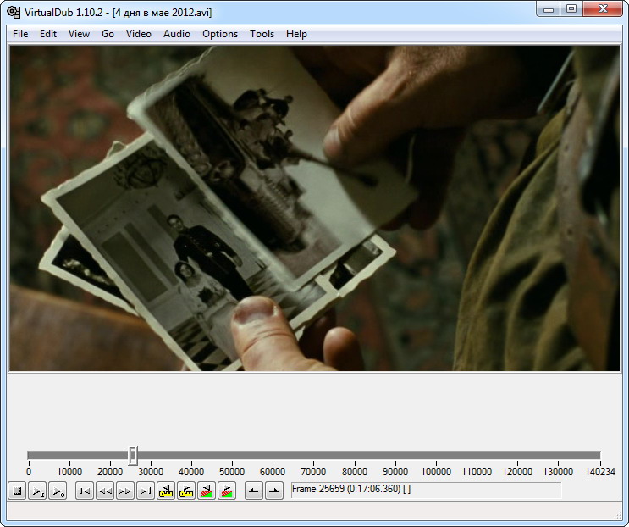
Task: Open the Video menu
Action: [138, 34]
